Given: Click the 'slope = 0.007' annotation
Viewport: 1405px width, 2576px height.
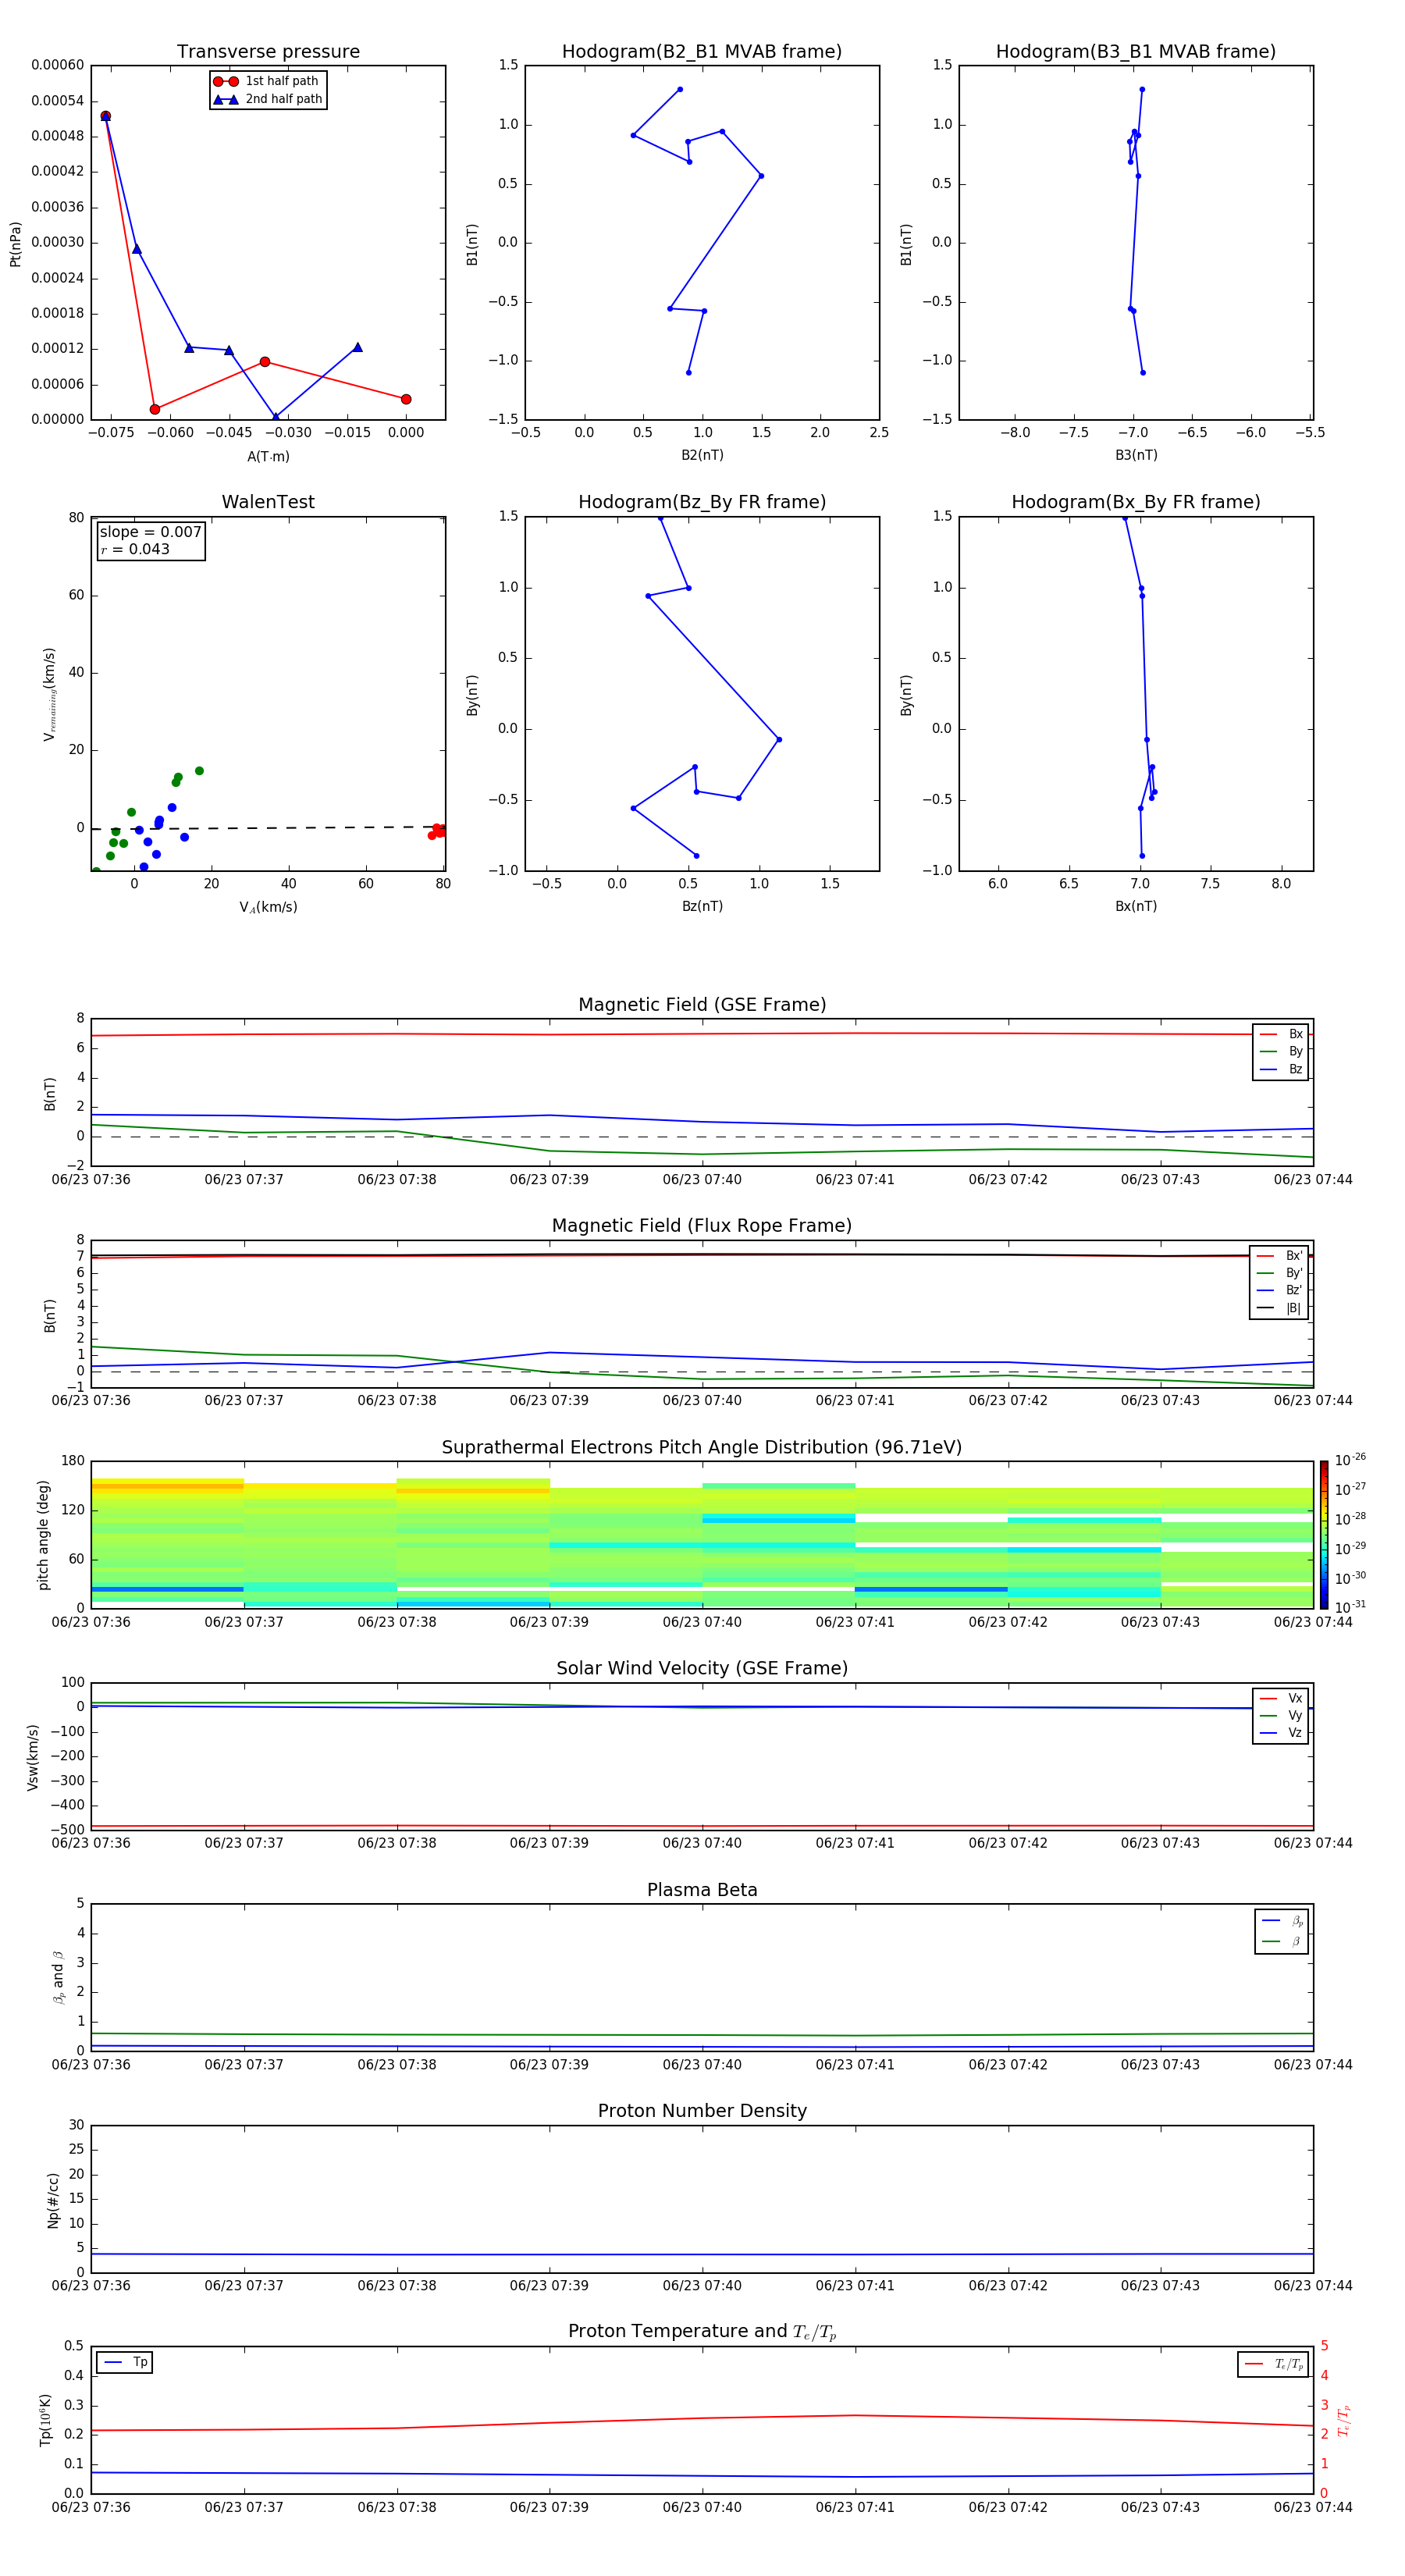Looking at the screenshot, I should click(151, 532).
